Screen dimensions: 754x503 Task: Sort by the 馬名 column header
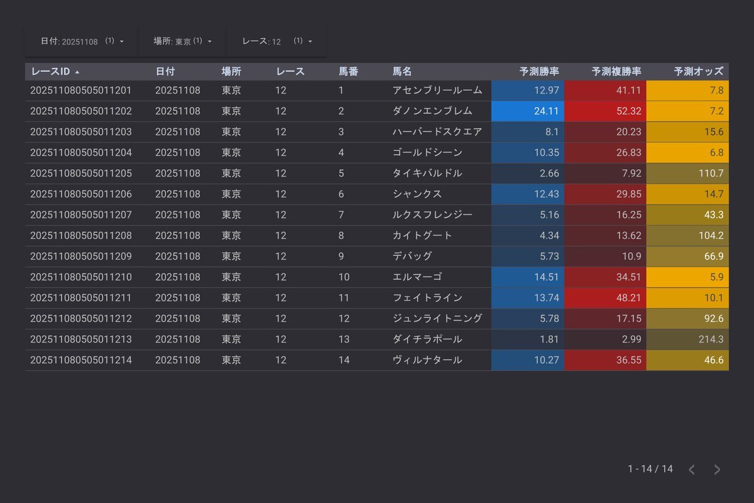(402, 72)
